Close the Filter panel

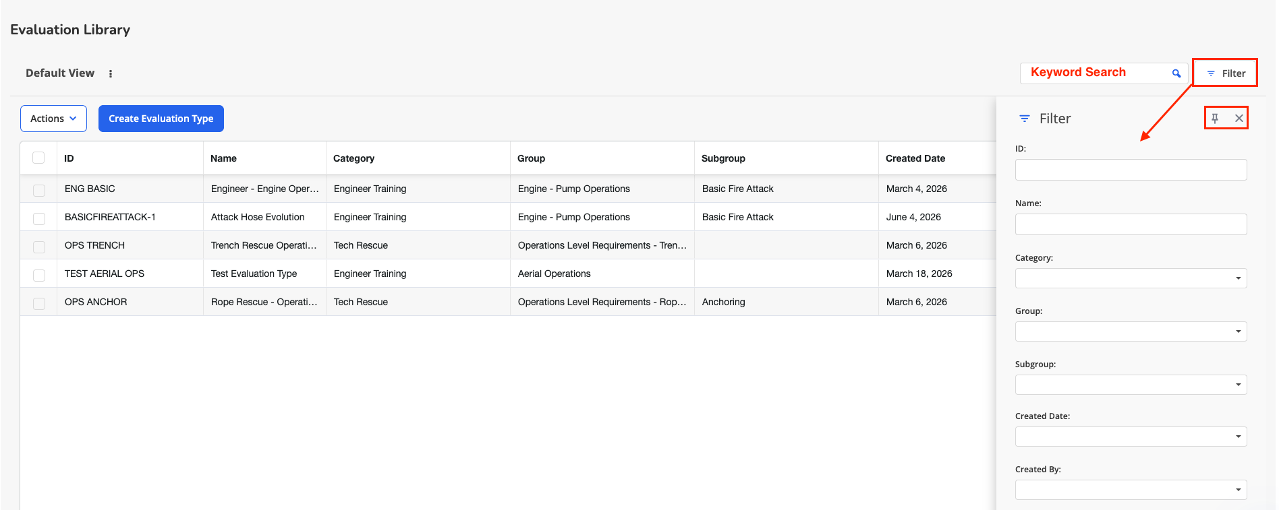click(x=1239, y=119)
